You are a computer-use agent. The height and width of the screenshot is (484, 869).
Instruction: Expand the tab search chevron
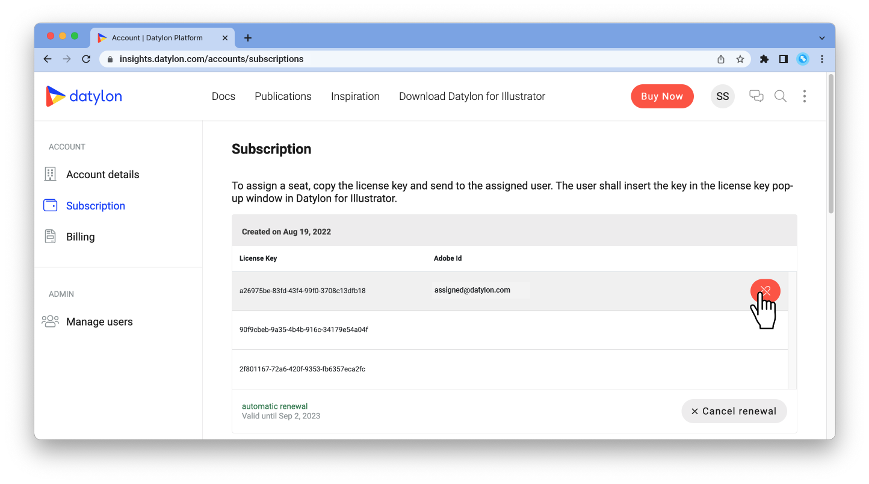[822, 38]
